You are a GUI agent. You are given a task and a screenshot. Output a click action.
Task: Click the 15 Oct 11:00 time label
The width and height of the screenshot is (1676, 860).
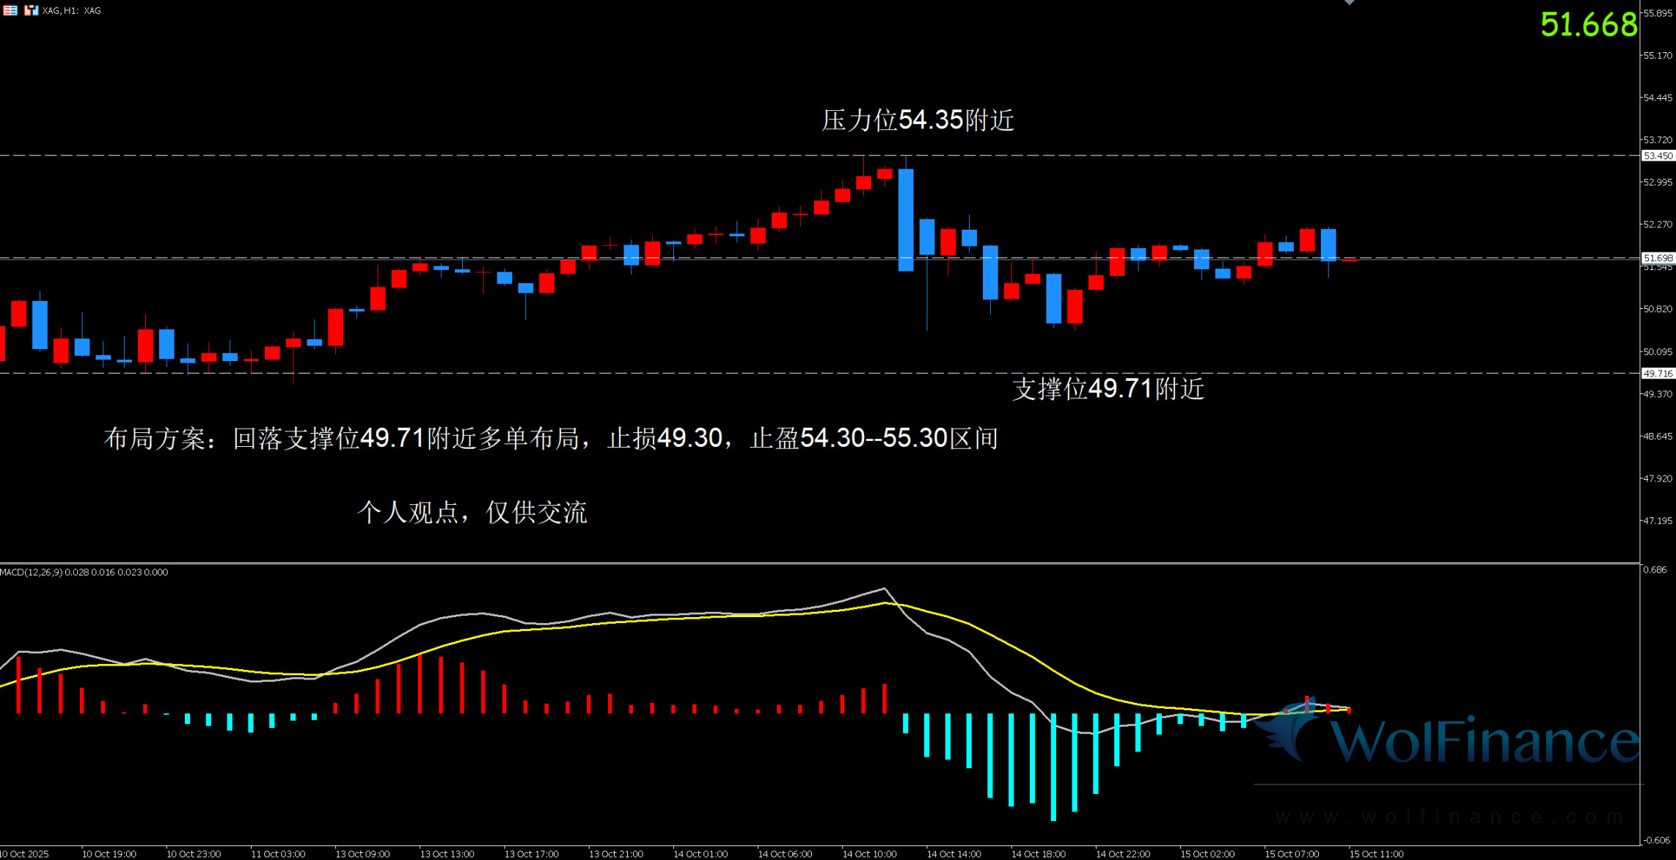coord(1376,854)
